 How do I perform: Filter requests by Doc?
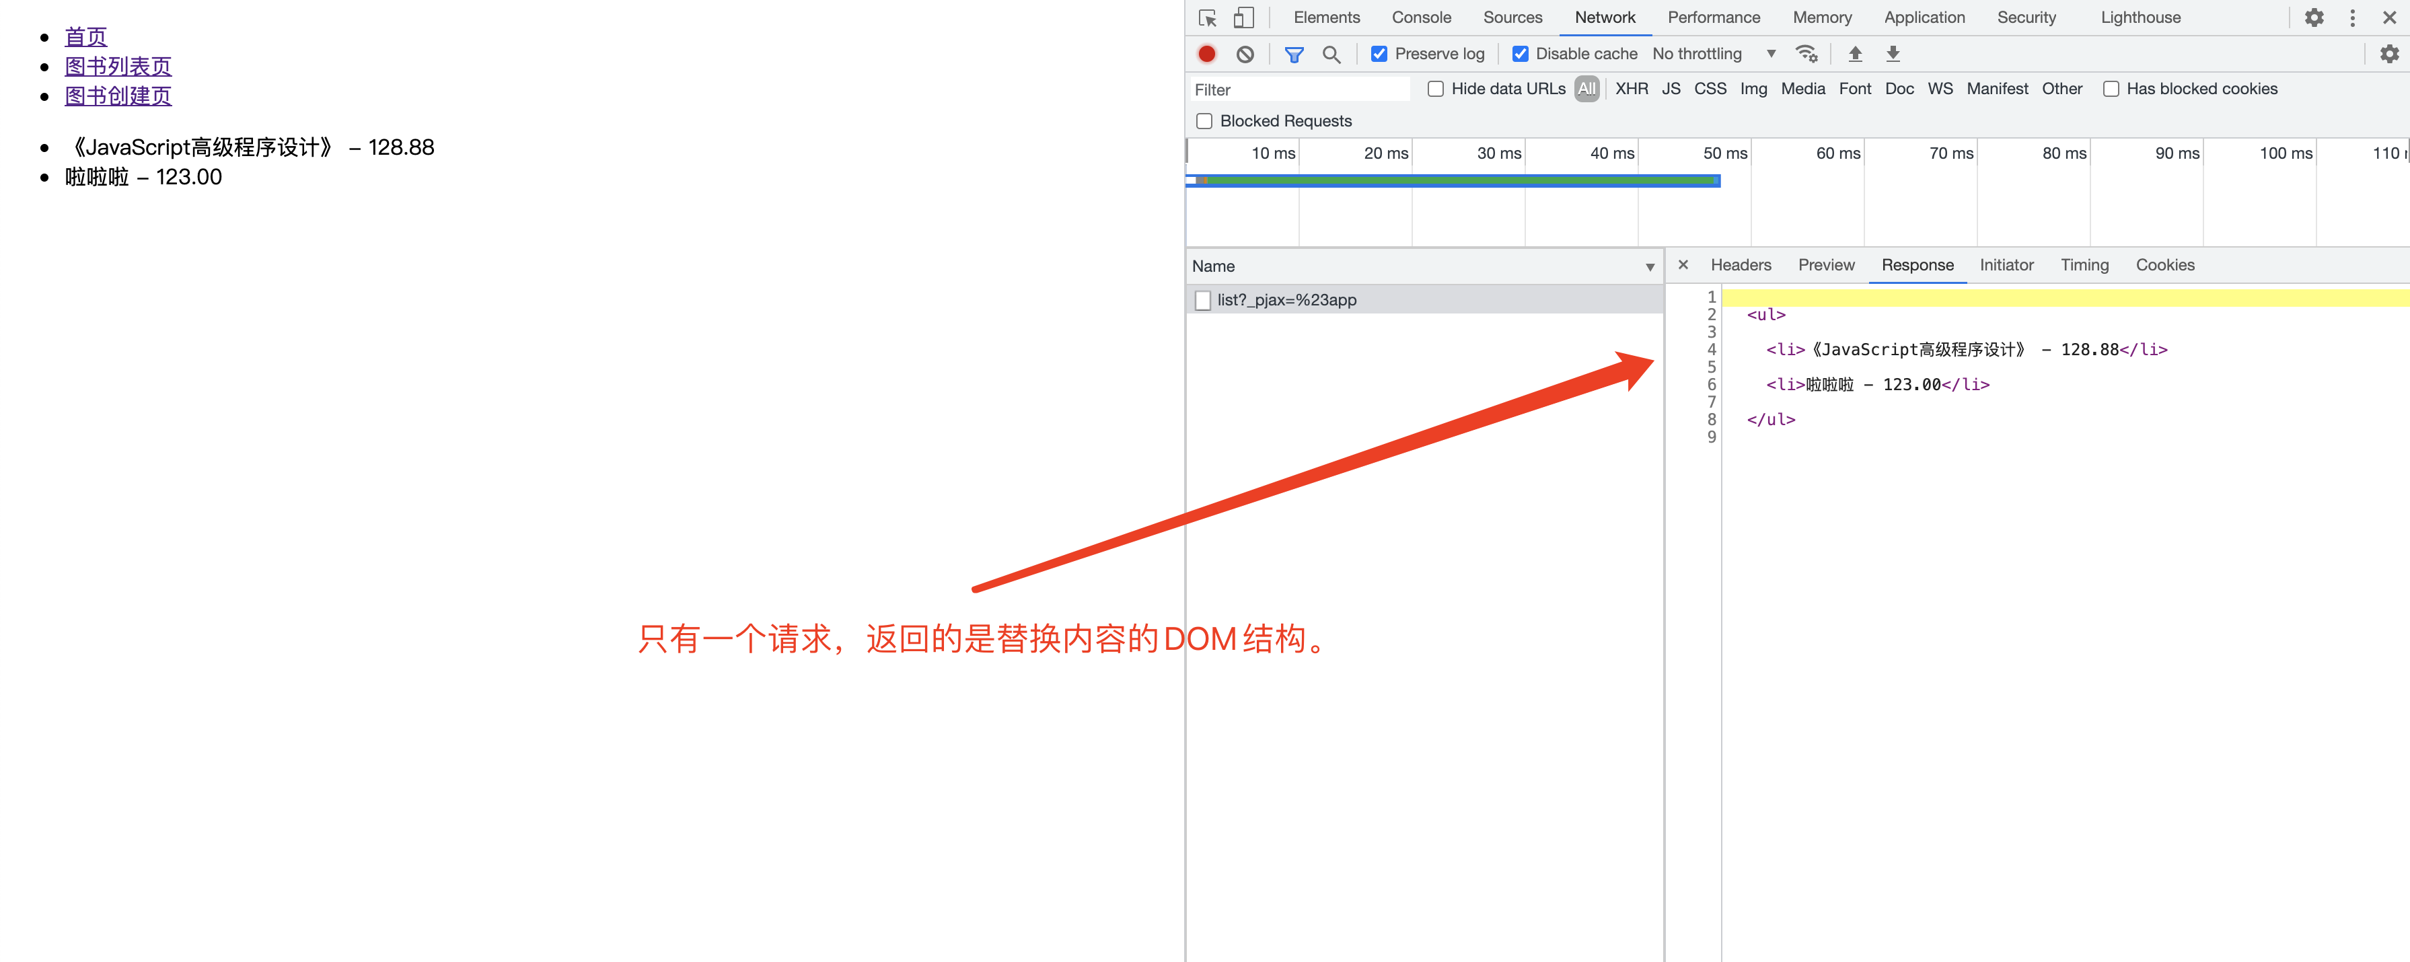click(1899, 89)
